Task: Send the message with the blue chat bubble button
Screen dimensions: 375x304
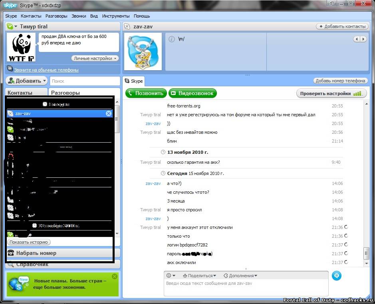Action: click(337, 276)
